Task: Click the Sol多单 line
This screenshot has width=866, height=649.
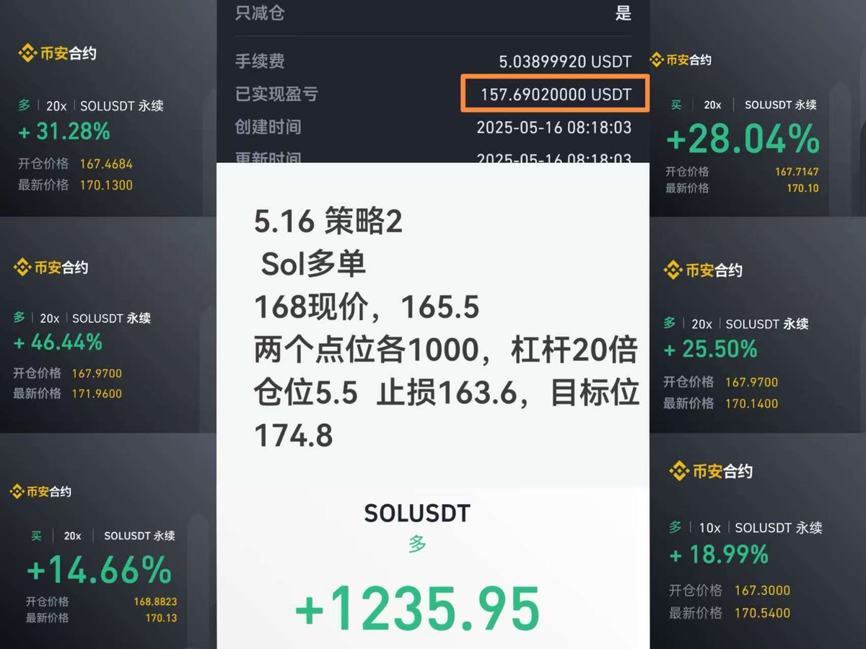Action: [314, 265]
